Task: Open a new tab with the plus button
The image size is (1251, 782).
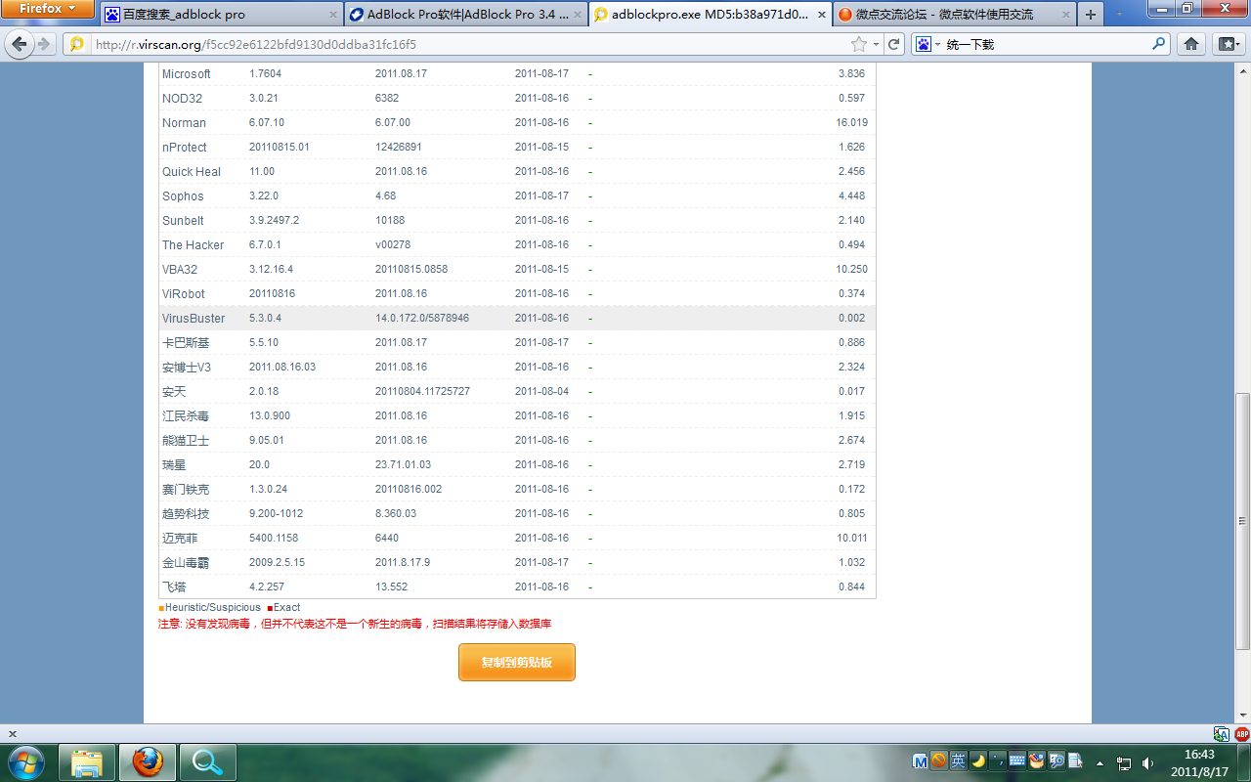Action: point(1091,15)
